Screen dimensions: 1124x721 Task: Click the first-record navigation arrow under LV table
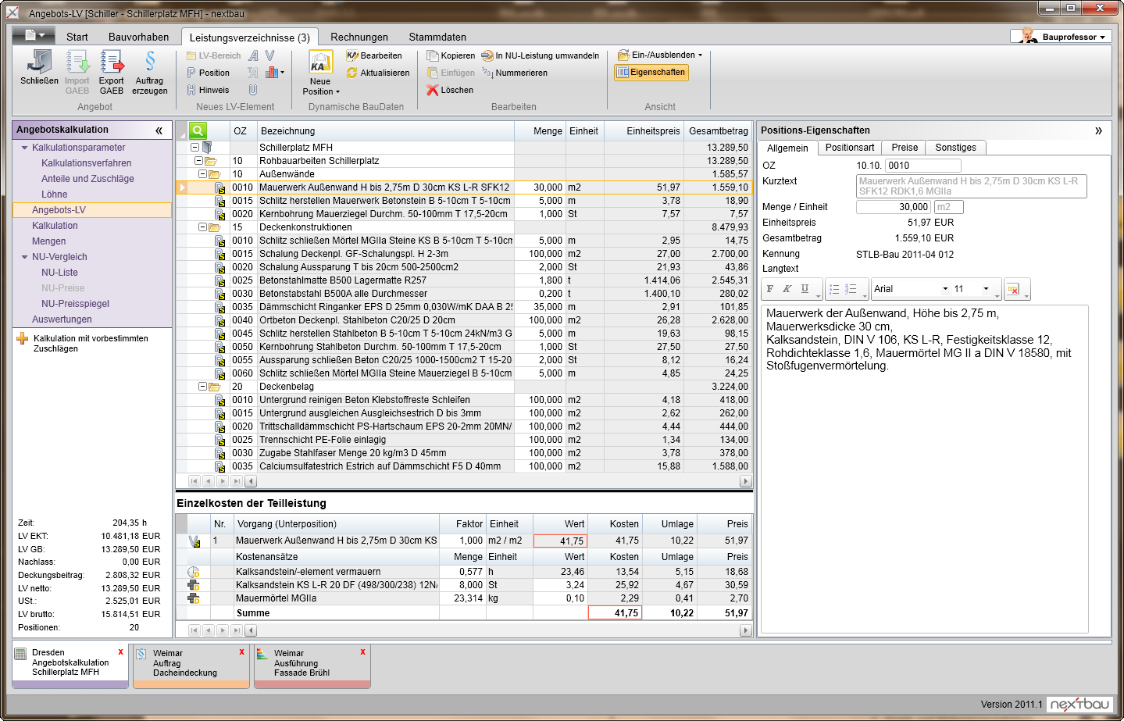(194, 481)
